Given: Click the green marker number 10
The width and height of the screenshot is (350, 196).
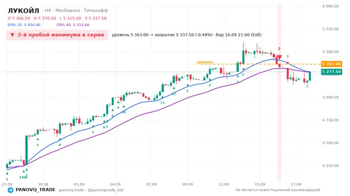Looking at the screenshot, I should (124, 112).
